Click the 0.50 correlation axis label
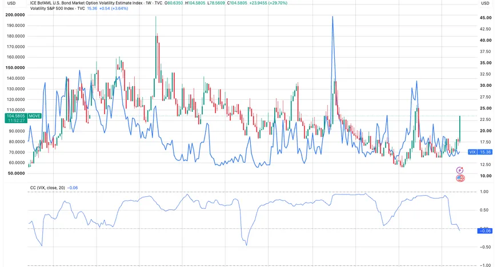This screenshot has width=497, height=267. click(484, 210)
